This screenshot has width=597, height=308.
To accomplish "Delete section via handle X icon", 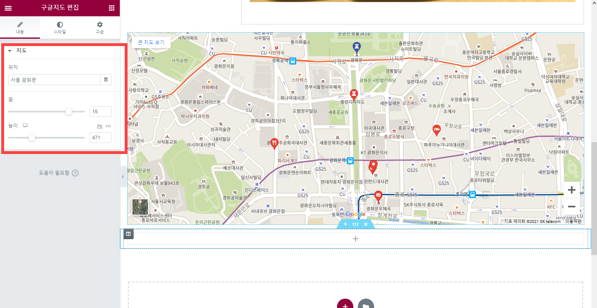I will pos(366,224).
